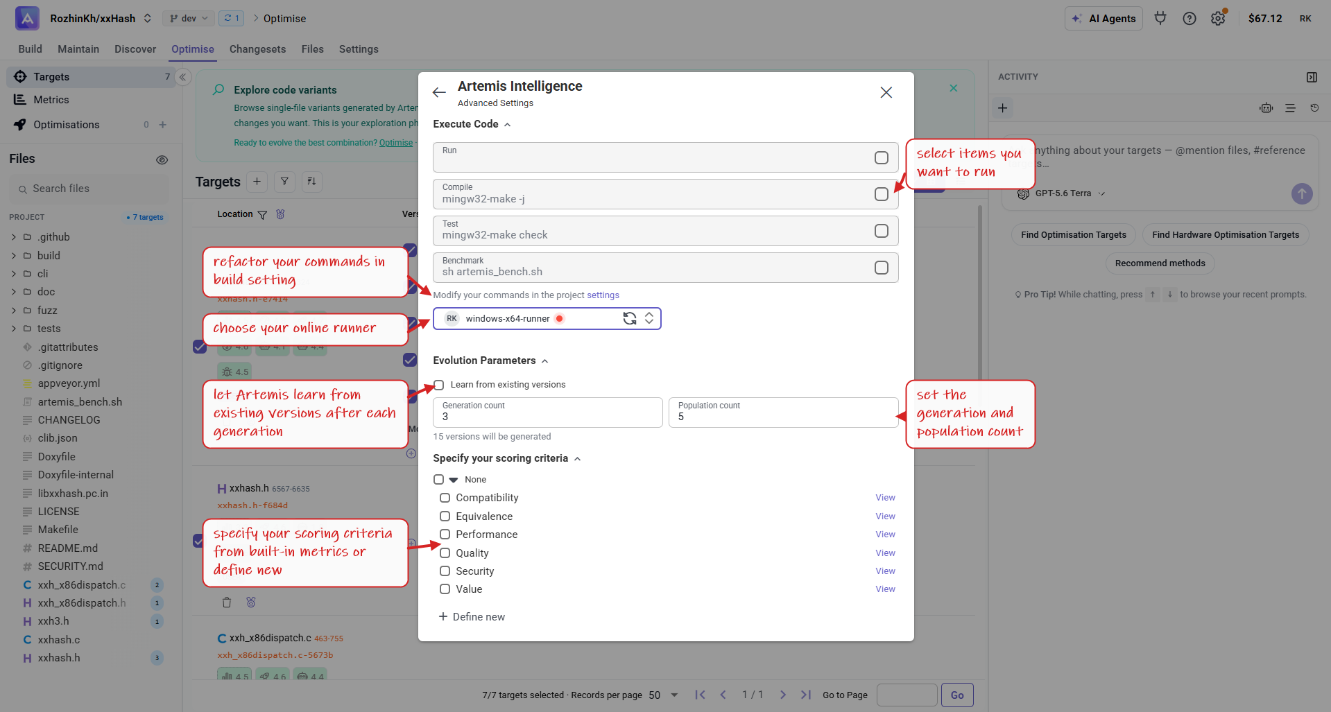This screenshot has height=712, width=1331.
Task: Close the Artemis Intelligence dialog
Action: 886,92
